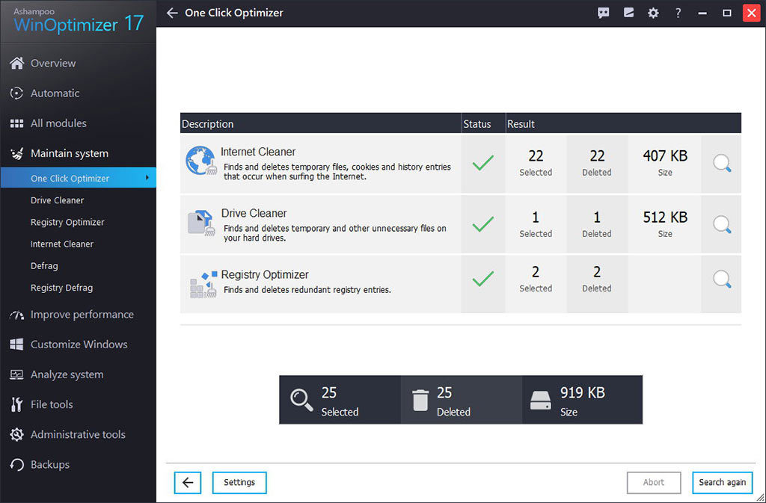Click the Status column header
This screenshot has width=766, height=503.
tap(477, 124)
